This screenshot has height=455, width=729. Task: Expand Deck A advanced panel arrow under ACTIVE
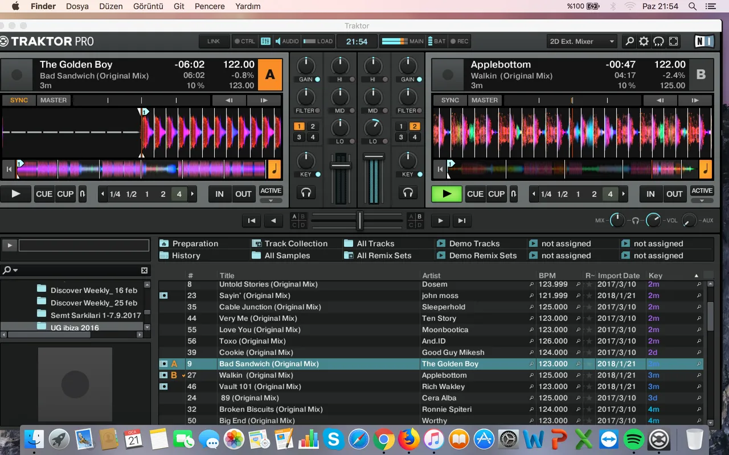[271, 200]
